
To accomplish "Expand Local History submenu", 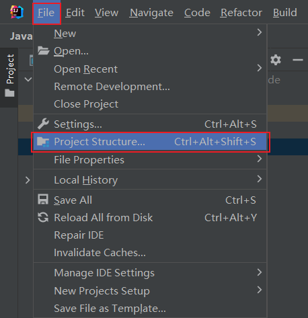I will (x=260, y=179).
